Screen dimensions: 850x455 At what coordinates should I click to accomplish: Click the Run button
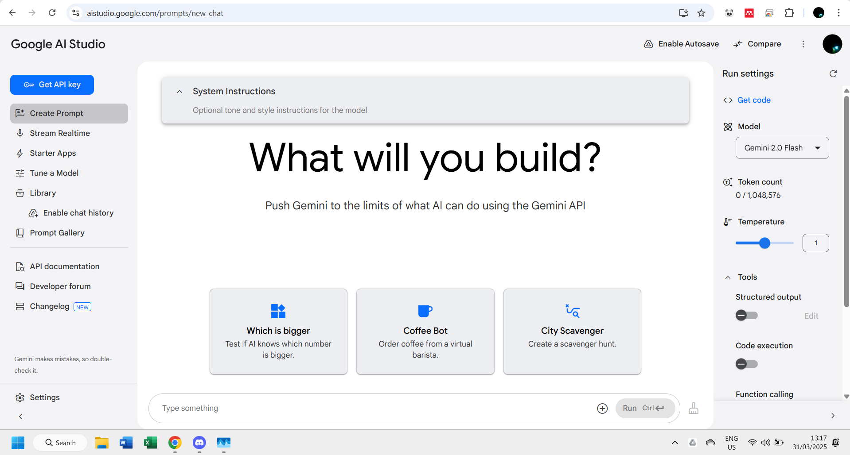point(645,408)
